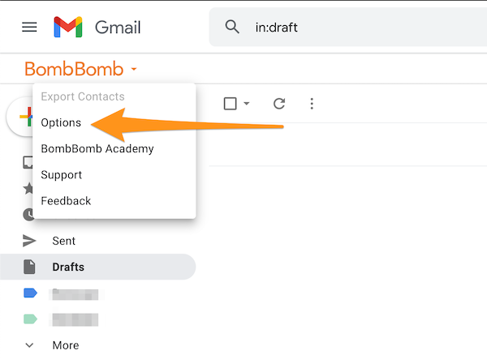Click the Gmail wordmark text
The height and width of the screenshot is (359, 487).
coord(118,28)
